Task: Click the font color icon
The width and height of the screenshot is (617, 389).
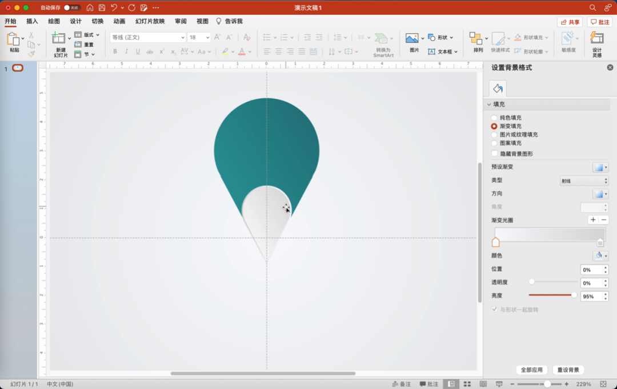Action: click(242, 51)
